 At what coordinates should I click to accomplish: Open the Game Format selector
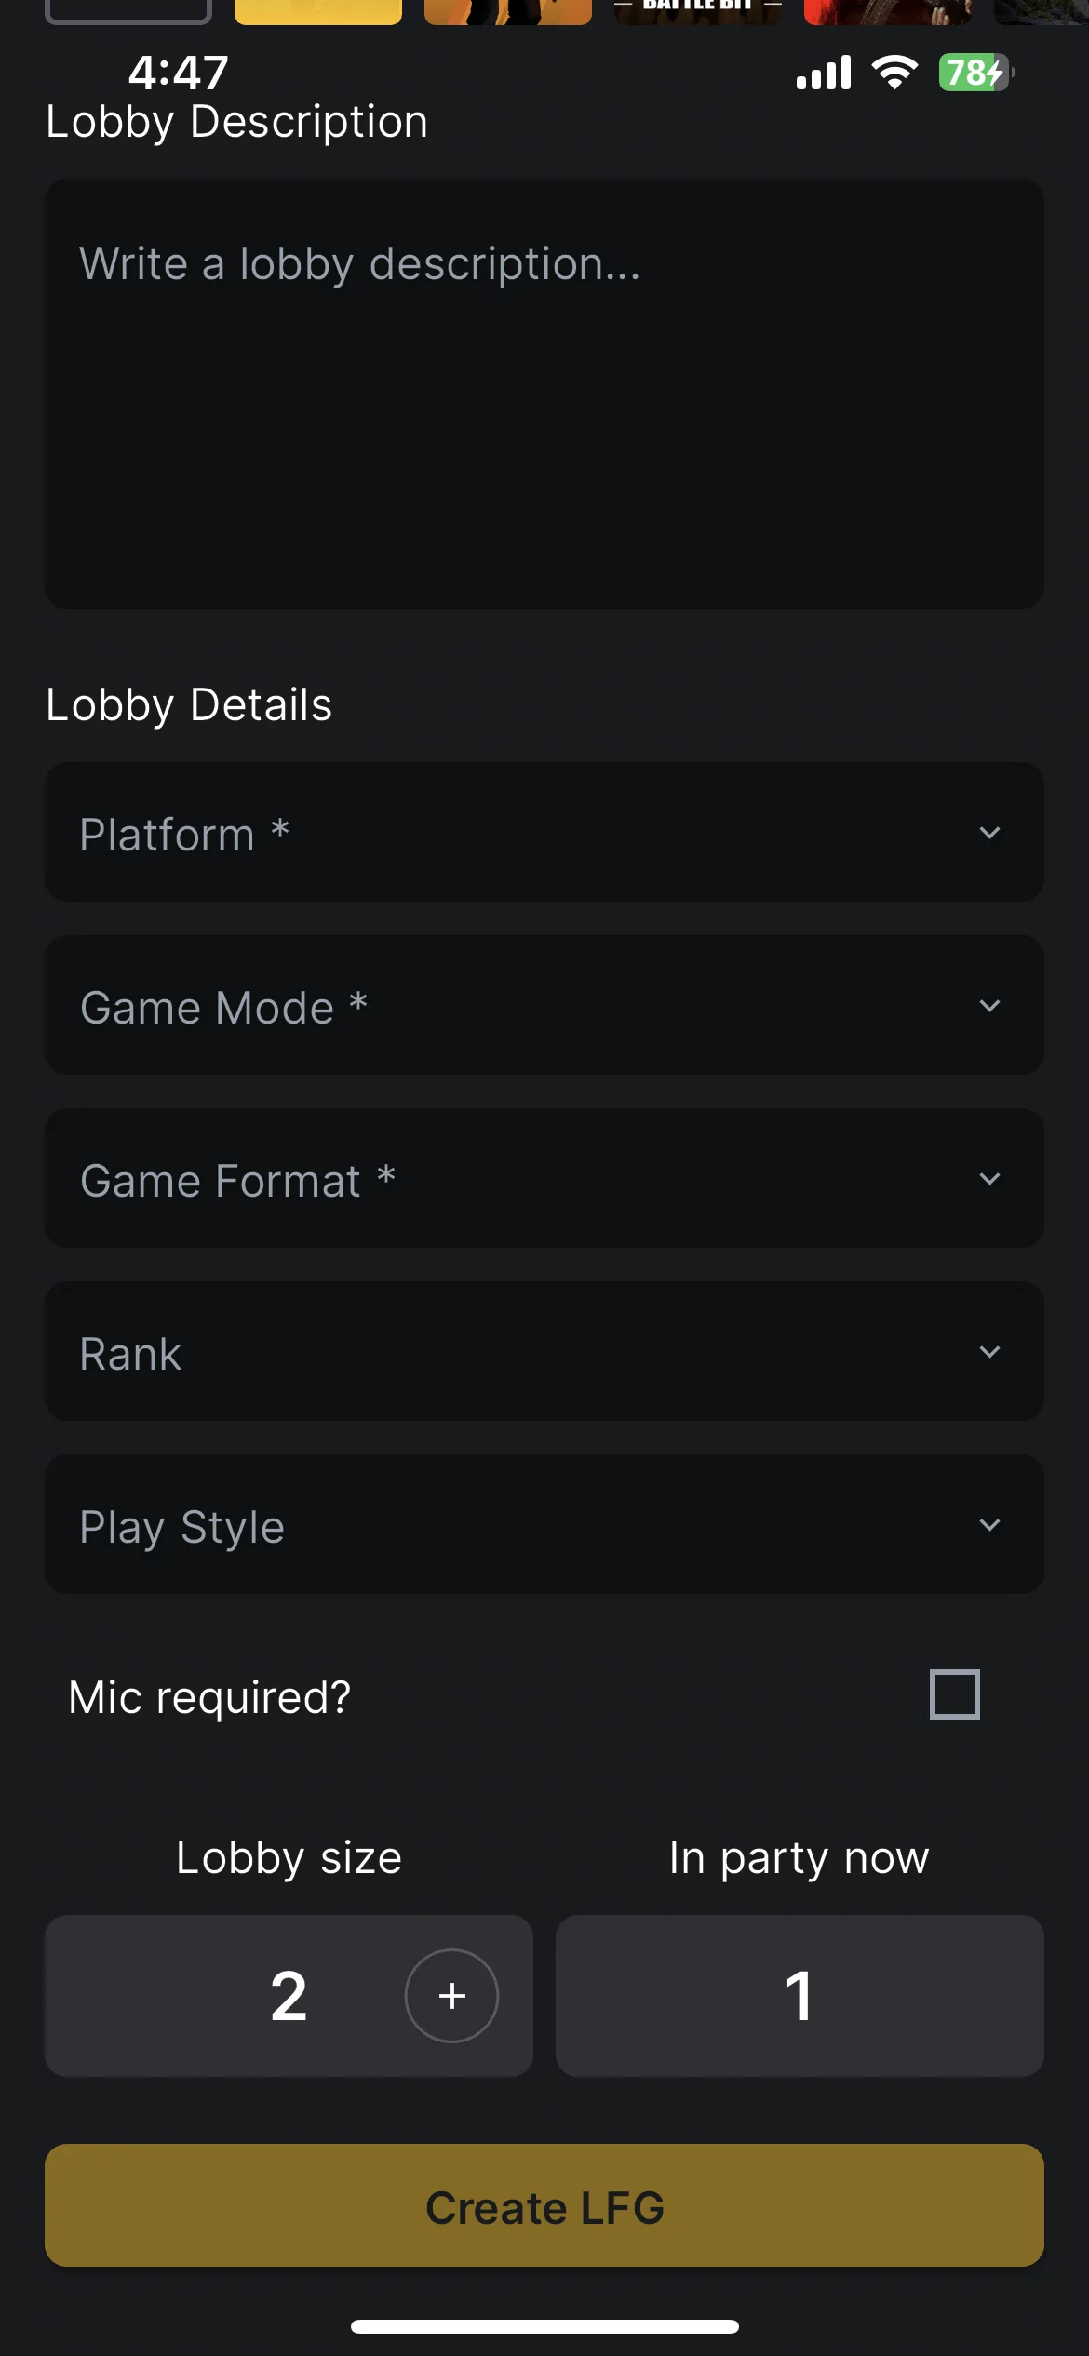point(544,1178)
